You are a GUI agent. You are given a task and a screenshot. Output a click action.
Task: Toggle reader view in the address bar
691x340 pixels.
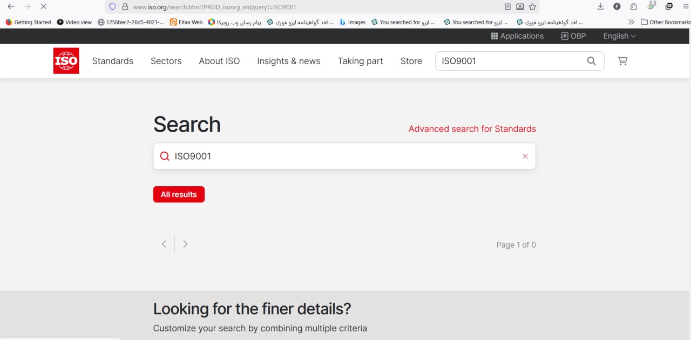tap(507, 7)
